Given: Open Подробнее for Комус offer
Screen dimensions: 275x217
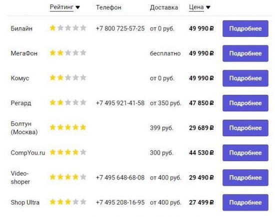Looking at the screenshot, I should click(x=245, y=78).
